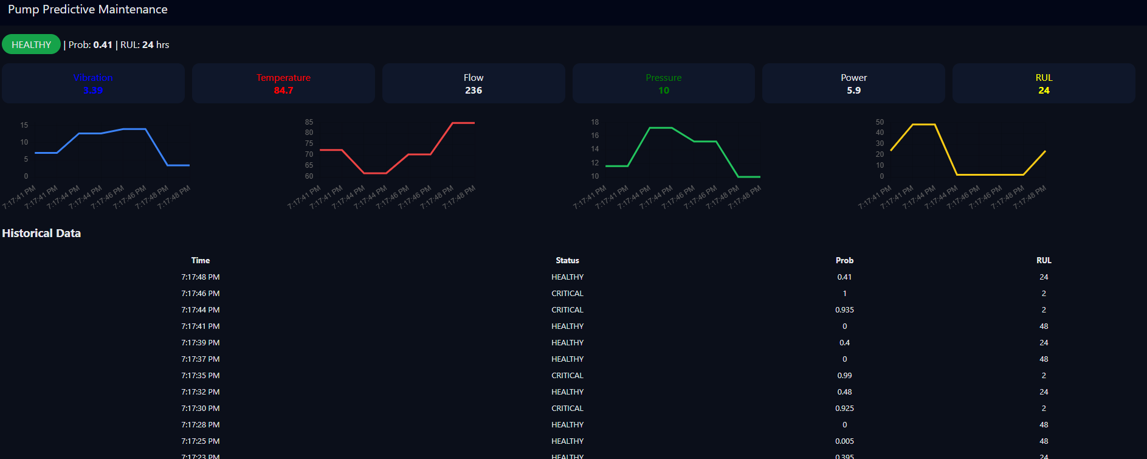
Task: Click the yellow RUL line chart
Action: pyautogui.click(x=968, y=149)
